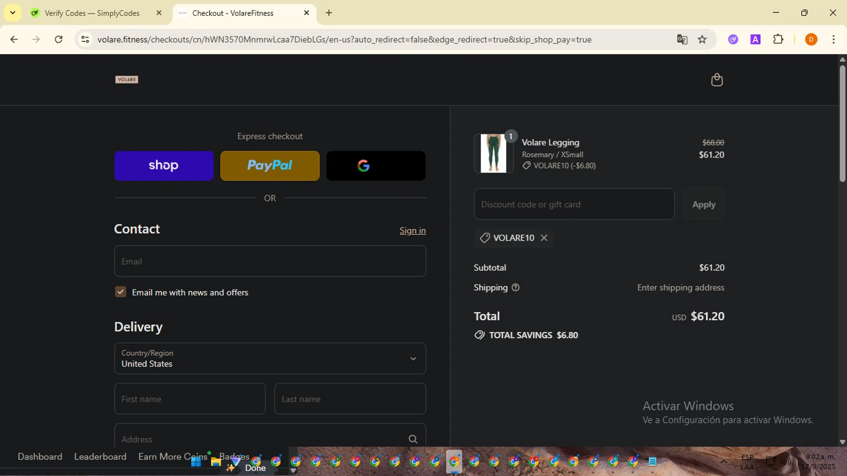847x476 pixels.
Task: Click the purple circular extension icon
Action: [x=733, y=40]
